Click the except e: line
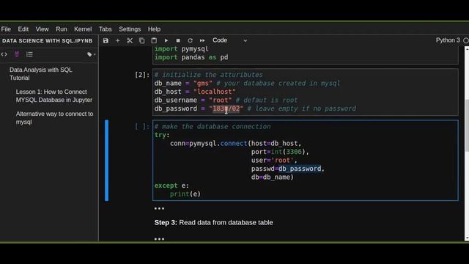469x264 pixels. coord(171,186)
